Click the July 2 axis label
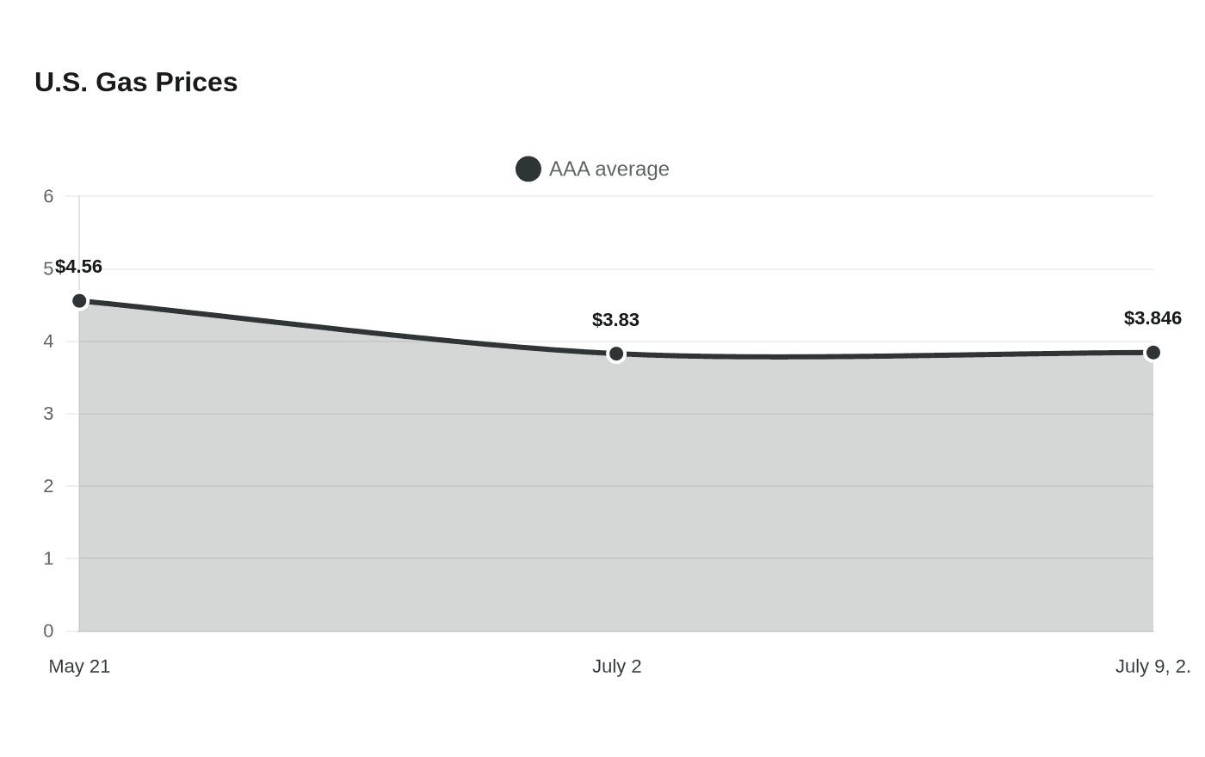The height and width of the screenshot is (757, 1205). pyautogui.click(x=616, y=666)
